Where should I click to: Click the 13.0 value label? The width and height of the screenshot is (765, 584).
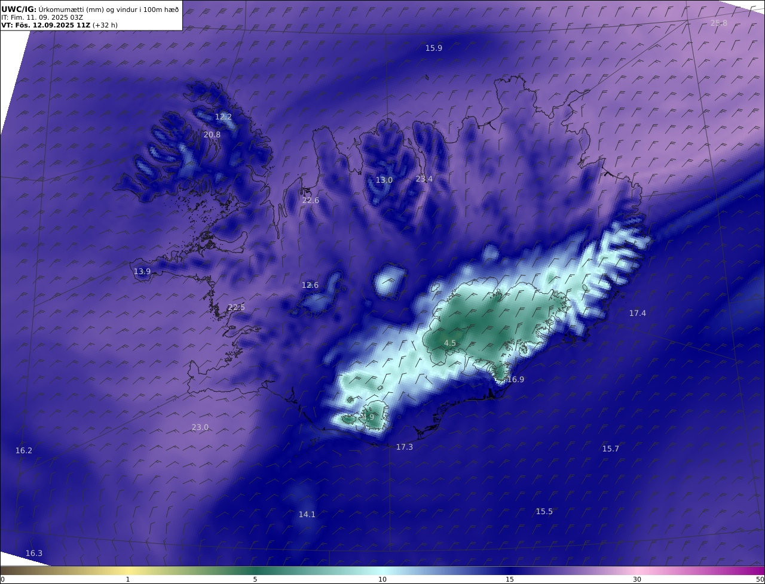384,180
